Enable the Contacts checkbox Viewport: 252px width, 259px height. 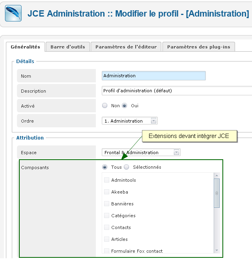pos(106,227)
